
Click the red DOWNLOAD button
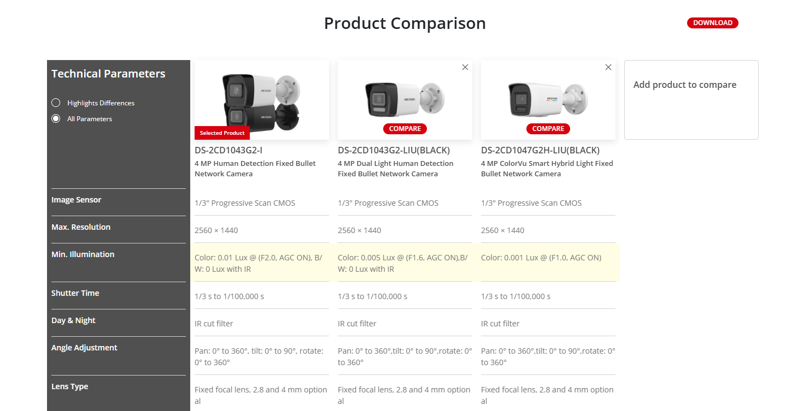712,23
